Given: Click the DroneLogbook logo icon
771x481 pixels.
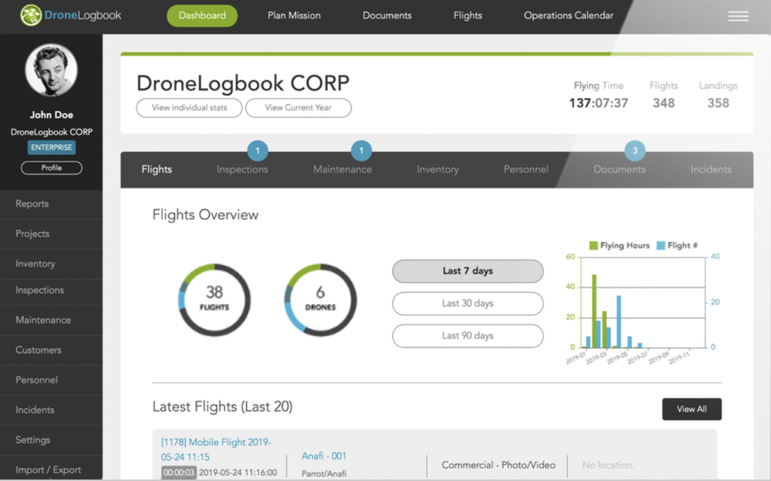Looking at the screenshot, I should (x=31, y=15).
